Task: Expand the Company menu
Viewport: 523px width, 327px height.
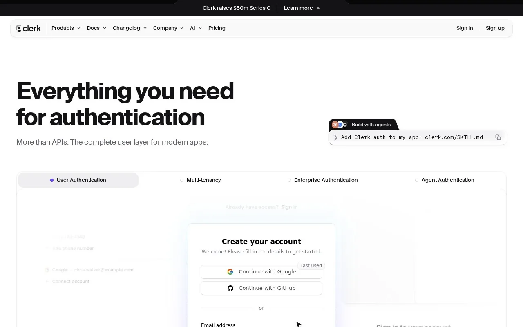Action: [x=168, y=28]
